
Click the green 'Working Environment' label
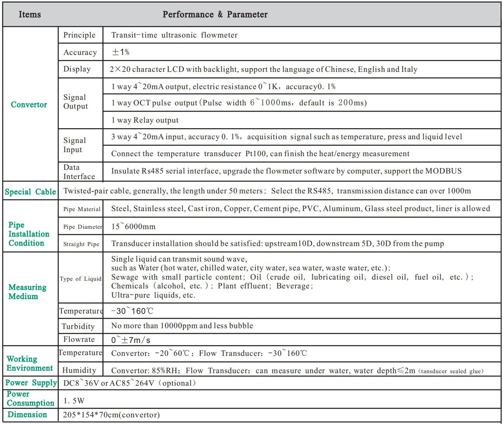[x=29, y=364]
